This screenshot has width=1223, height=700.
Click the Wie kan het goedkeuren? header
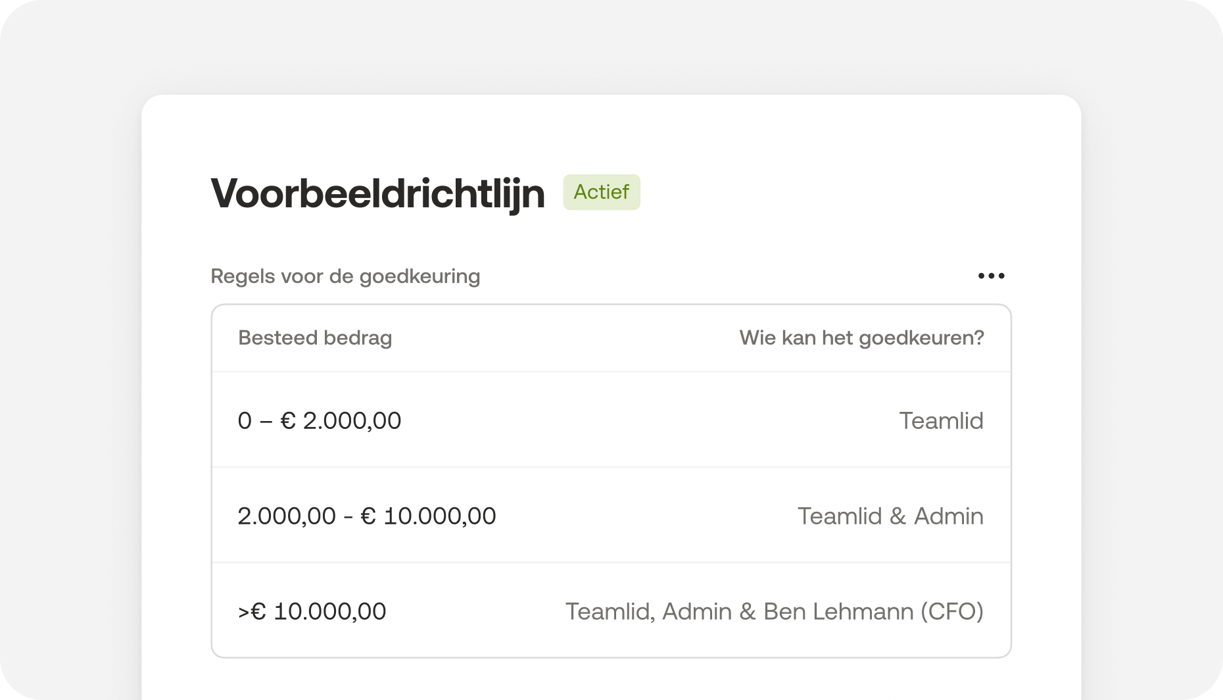click(x=861, y=337)
